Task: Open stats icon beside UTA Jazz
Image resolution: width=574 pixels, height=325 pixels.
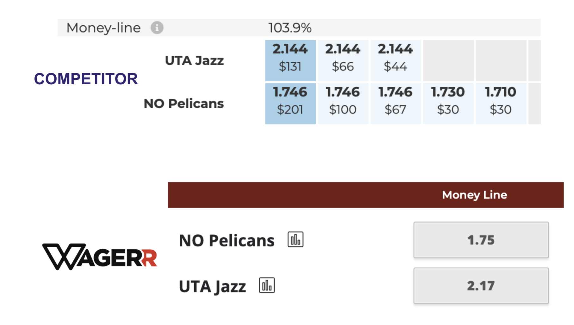Action: (x=267, y=285)
